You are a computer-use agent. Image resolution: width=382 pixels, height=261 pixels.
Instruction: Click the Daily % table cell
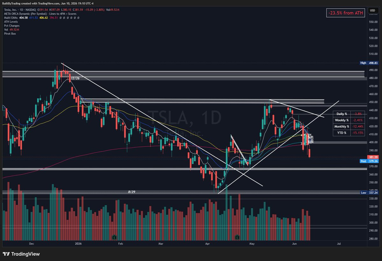click(342, 114)
